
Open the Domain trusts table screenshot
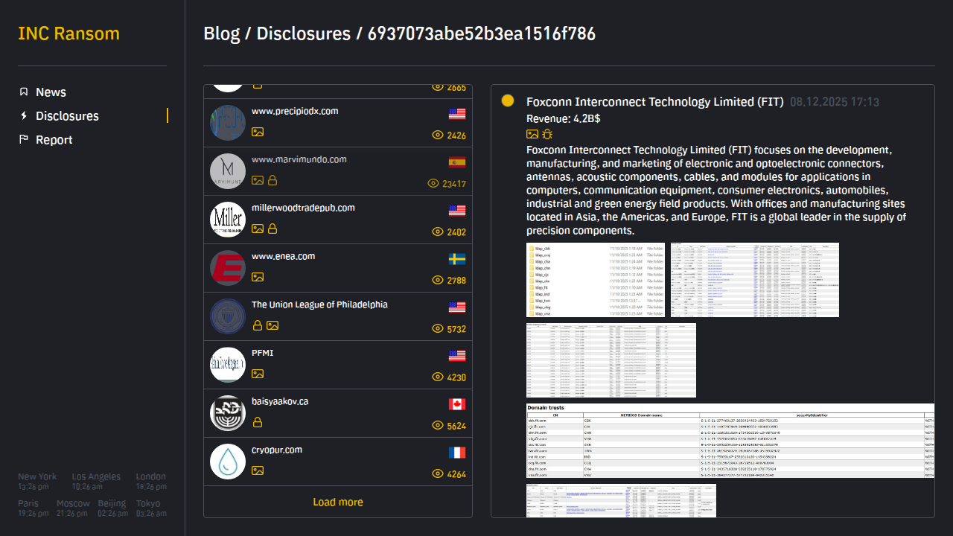click(730, 440)
